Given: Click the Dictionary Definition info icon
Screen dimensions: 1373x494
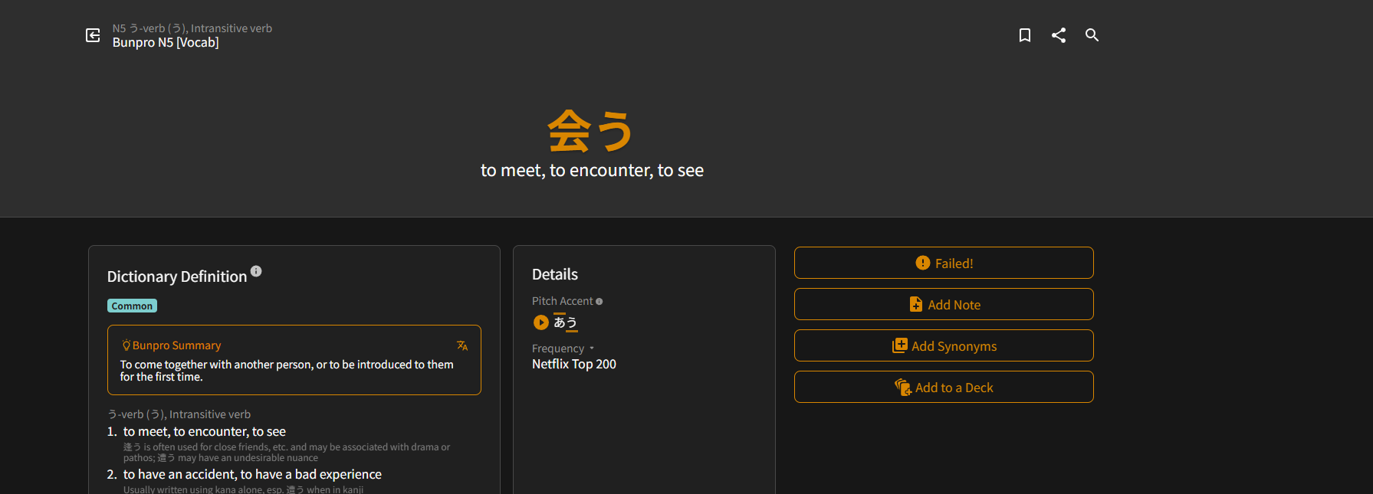Looking at the screenshot, I should point(256,271).
